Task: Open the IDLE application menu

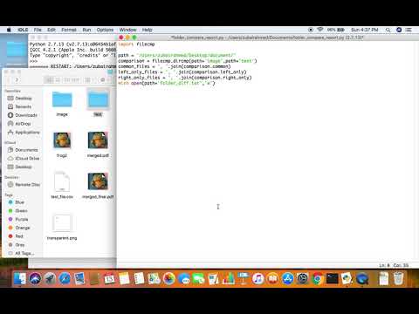Action: pos(23,30)
